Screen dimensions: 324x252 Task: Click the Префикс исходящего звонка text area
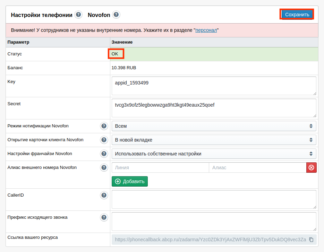(x=214, y=222)
